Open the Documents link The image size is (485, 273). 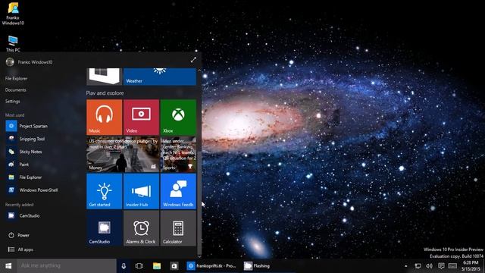15,90
